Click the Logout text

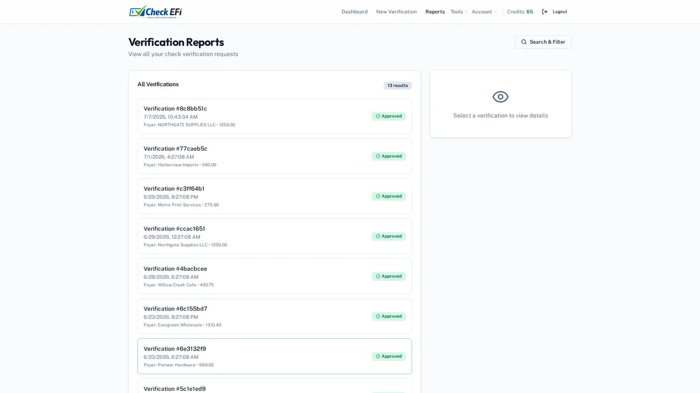pyautogui.click(x=560, y=12)
